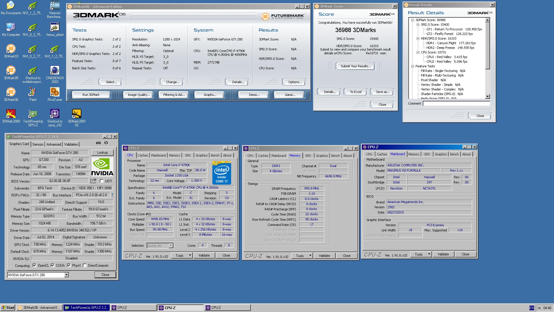Toggle the DirectCompute checkbox
Image resolution: width=554 pixels, height=312 pixels.
click(85, 265)
